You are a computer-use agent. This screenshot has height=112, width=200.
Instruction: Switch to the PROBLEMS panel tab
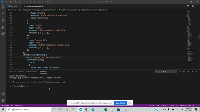click(x=12, y=72)
